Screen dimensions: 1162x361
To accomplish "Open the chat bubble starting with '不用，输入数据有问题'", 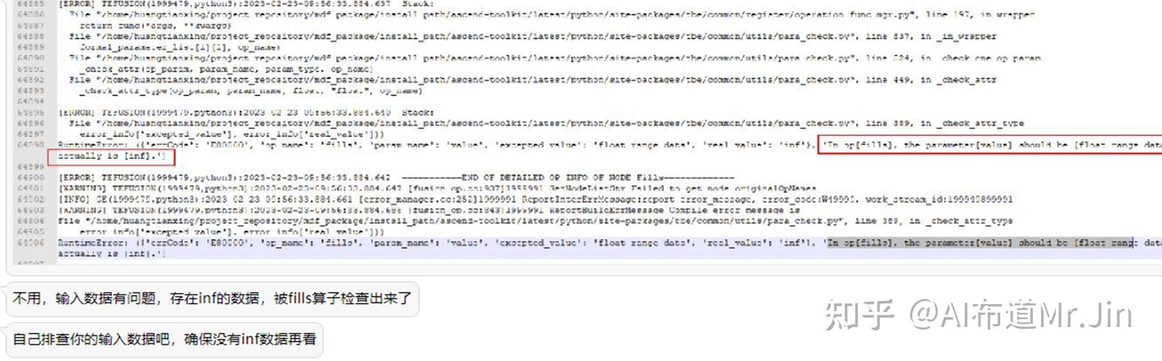I will 212,298.
